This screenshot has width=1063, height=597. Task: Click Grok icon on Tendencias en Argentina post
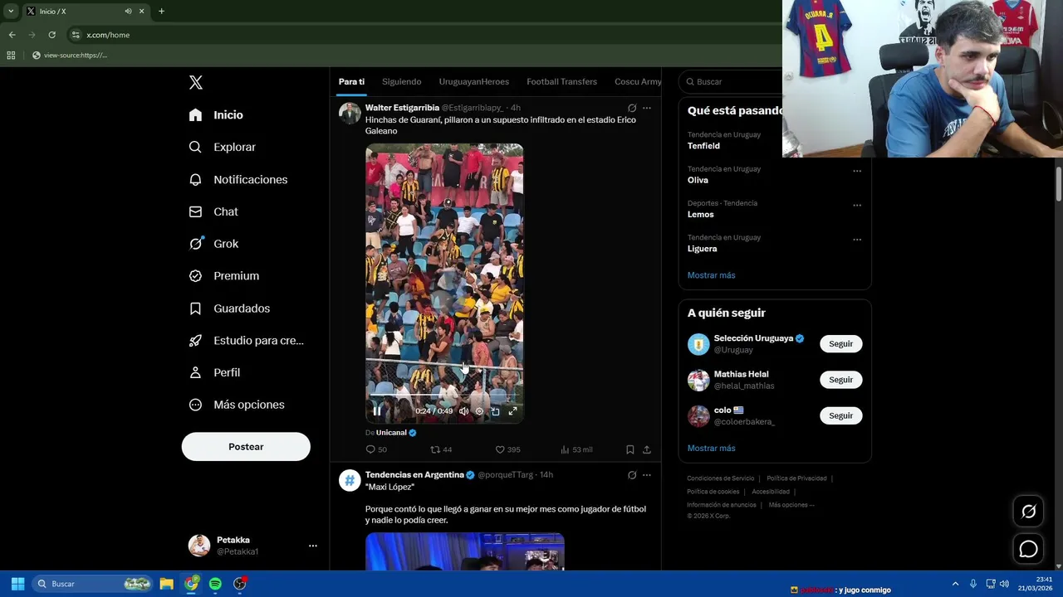[632, 475]
